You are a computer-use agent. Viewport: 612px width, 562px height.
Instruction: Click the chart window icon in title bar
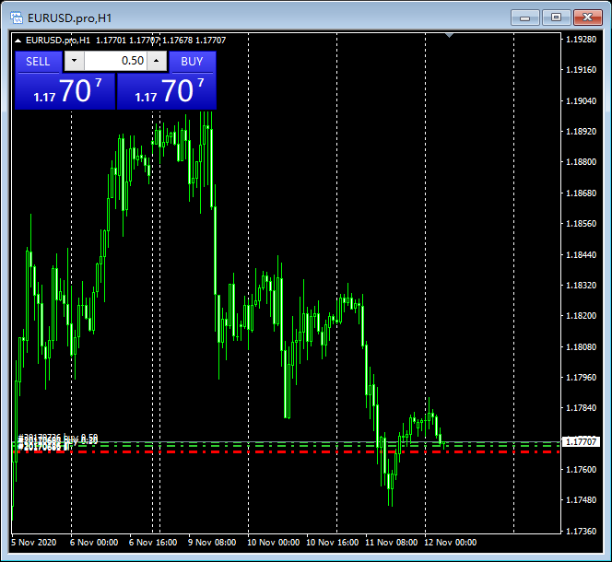[17, 18]
